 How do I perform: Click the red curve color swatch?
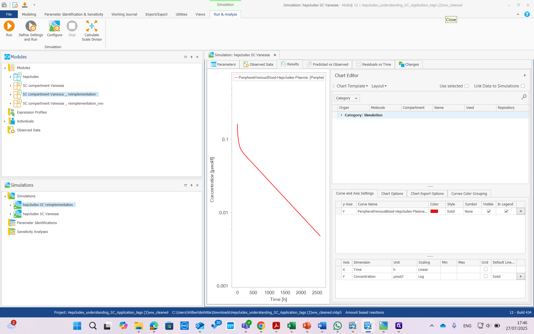[434, 211]
